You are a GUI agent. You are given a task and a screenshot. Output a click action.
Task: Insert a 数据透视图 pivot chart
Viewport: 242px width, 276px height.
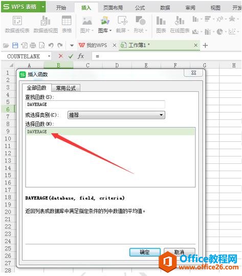46,25
